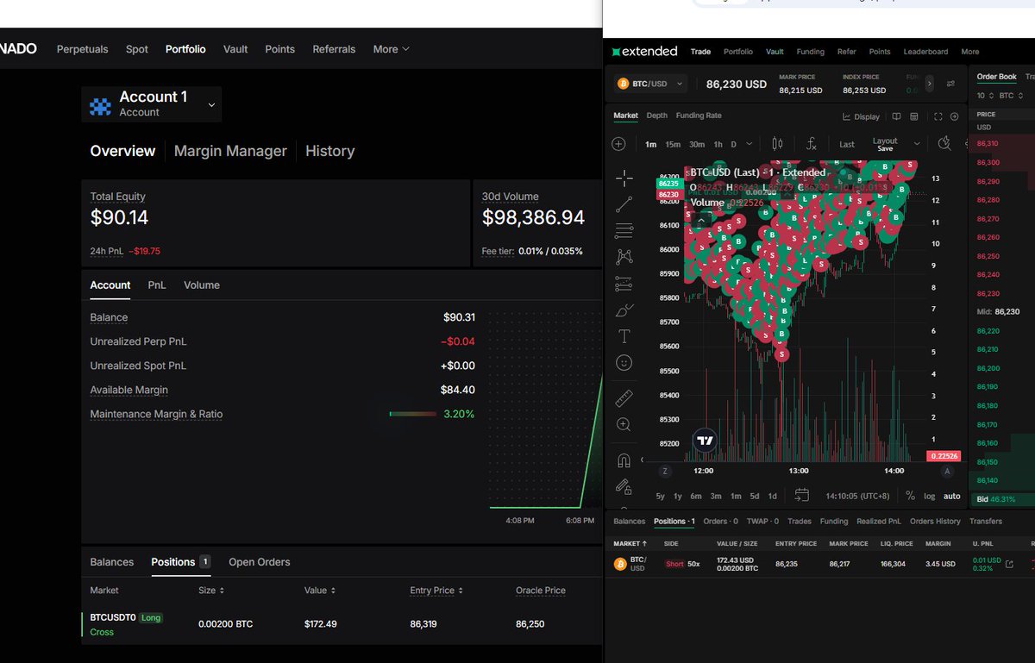This screenshot has height=663, width=1035.
Task: Click the circled arrow icon in chart header
Action: pyautogui.click(x=955, y=116)
